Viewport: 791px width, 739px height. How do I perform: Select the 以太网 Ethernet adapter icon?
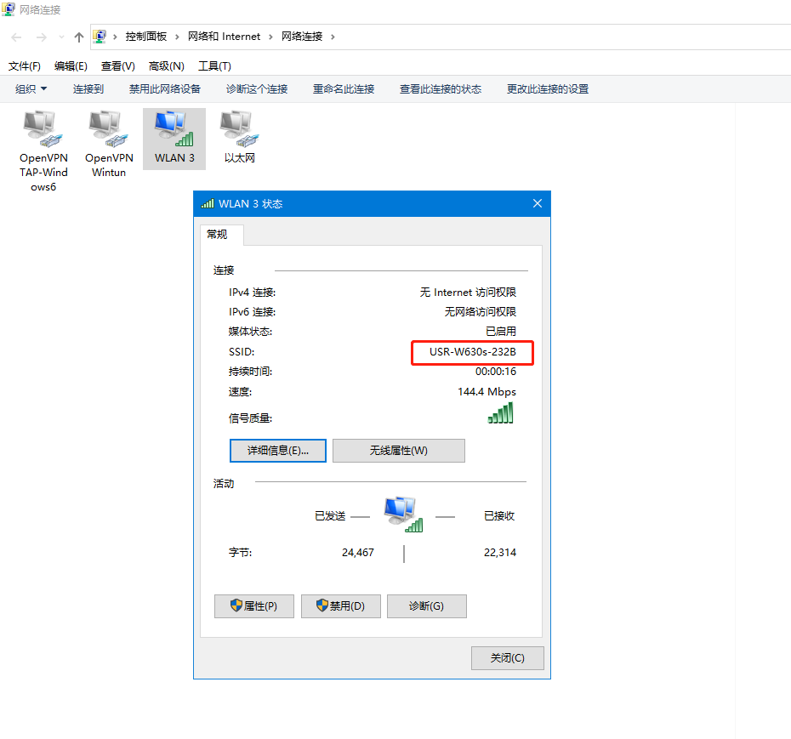[239, 130]
